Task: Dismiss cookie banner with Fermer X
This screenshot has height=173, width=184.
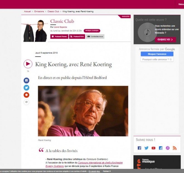Action: [x=107, y=171]
